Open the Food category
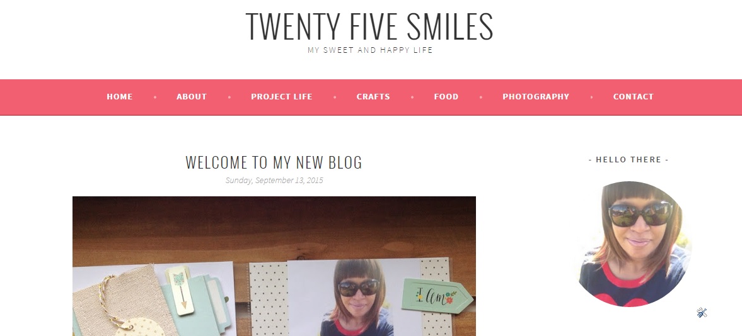The width and height of the screenshot is (742, 336). (446, 96)
